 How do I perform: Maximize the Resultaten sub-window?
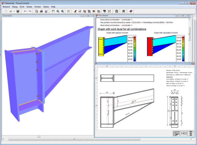183,16
